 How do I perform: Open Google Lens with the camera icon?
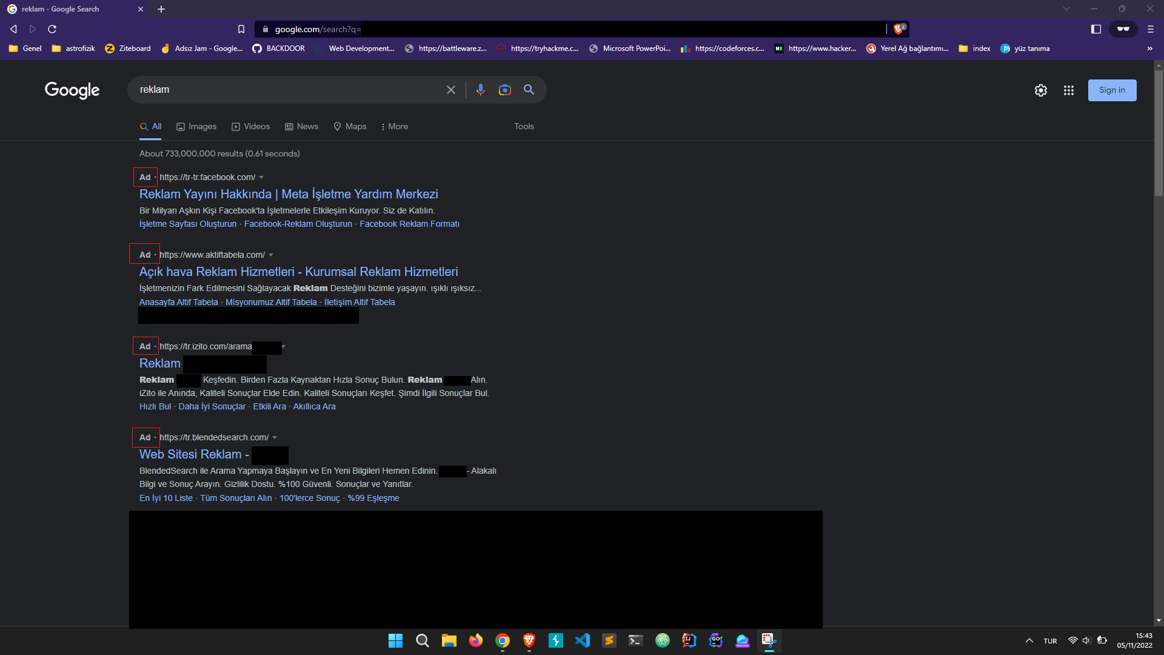tap(505, 89)
